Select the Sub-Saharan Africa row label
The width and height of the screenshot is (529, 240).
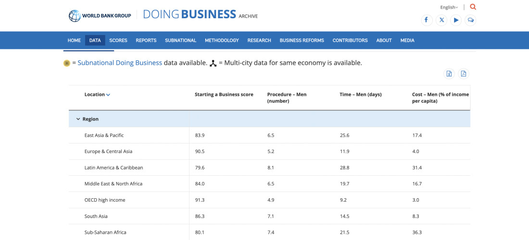tap(105, 232)
